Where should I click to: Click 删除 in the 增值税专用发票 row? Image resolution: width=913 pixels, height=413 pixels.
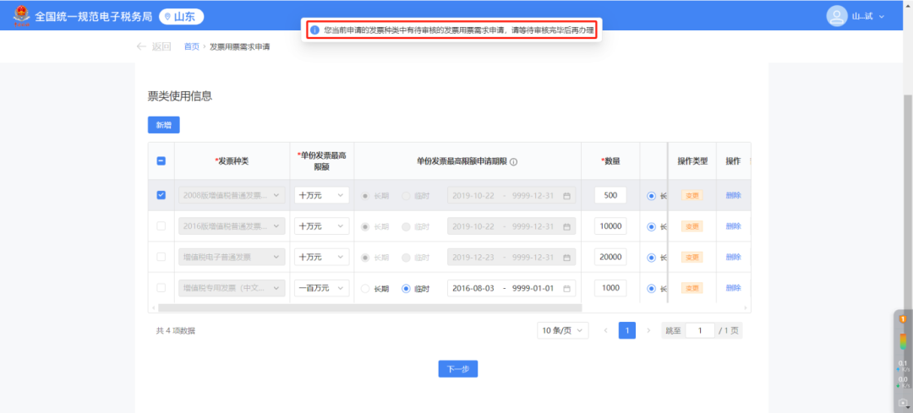click(733, 287)
